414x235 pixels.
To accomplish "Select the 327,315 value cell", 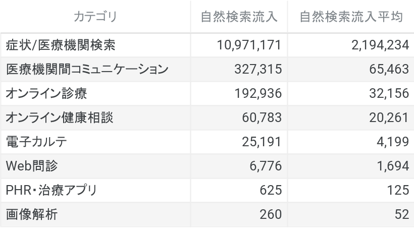I will pyautogui.click(x=257, y=70).
